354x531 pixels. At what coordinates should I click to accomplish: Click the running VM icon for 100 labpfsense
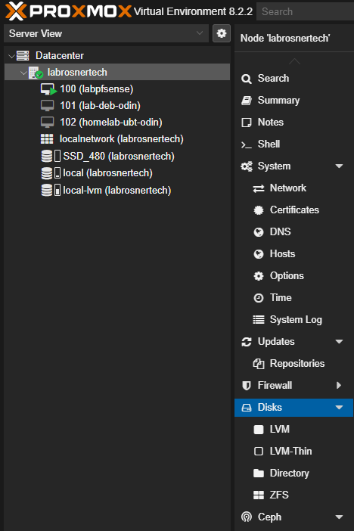point(48,89)
